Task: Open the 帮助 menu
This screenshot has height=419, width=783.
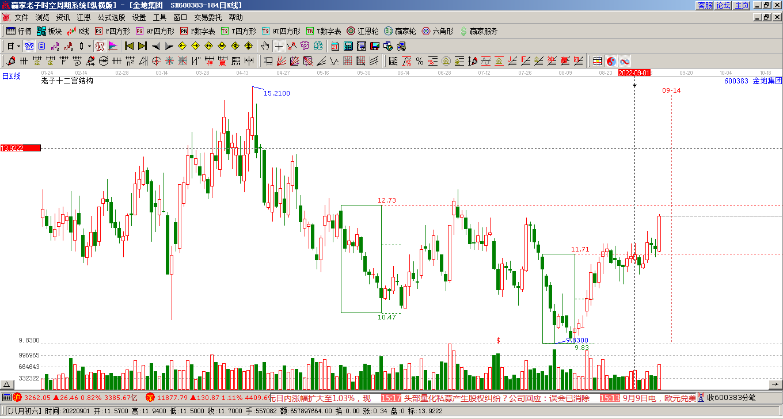Action: coord(235,18)
